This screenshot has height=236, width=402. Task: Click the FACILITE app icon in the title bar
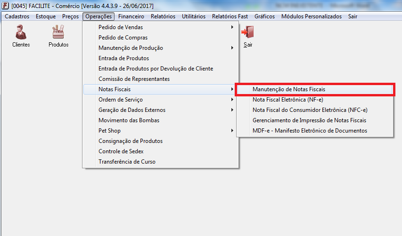[x=5, y=6]
